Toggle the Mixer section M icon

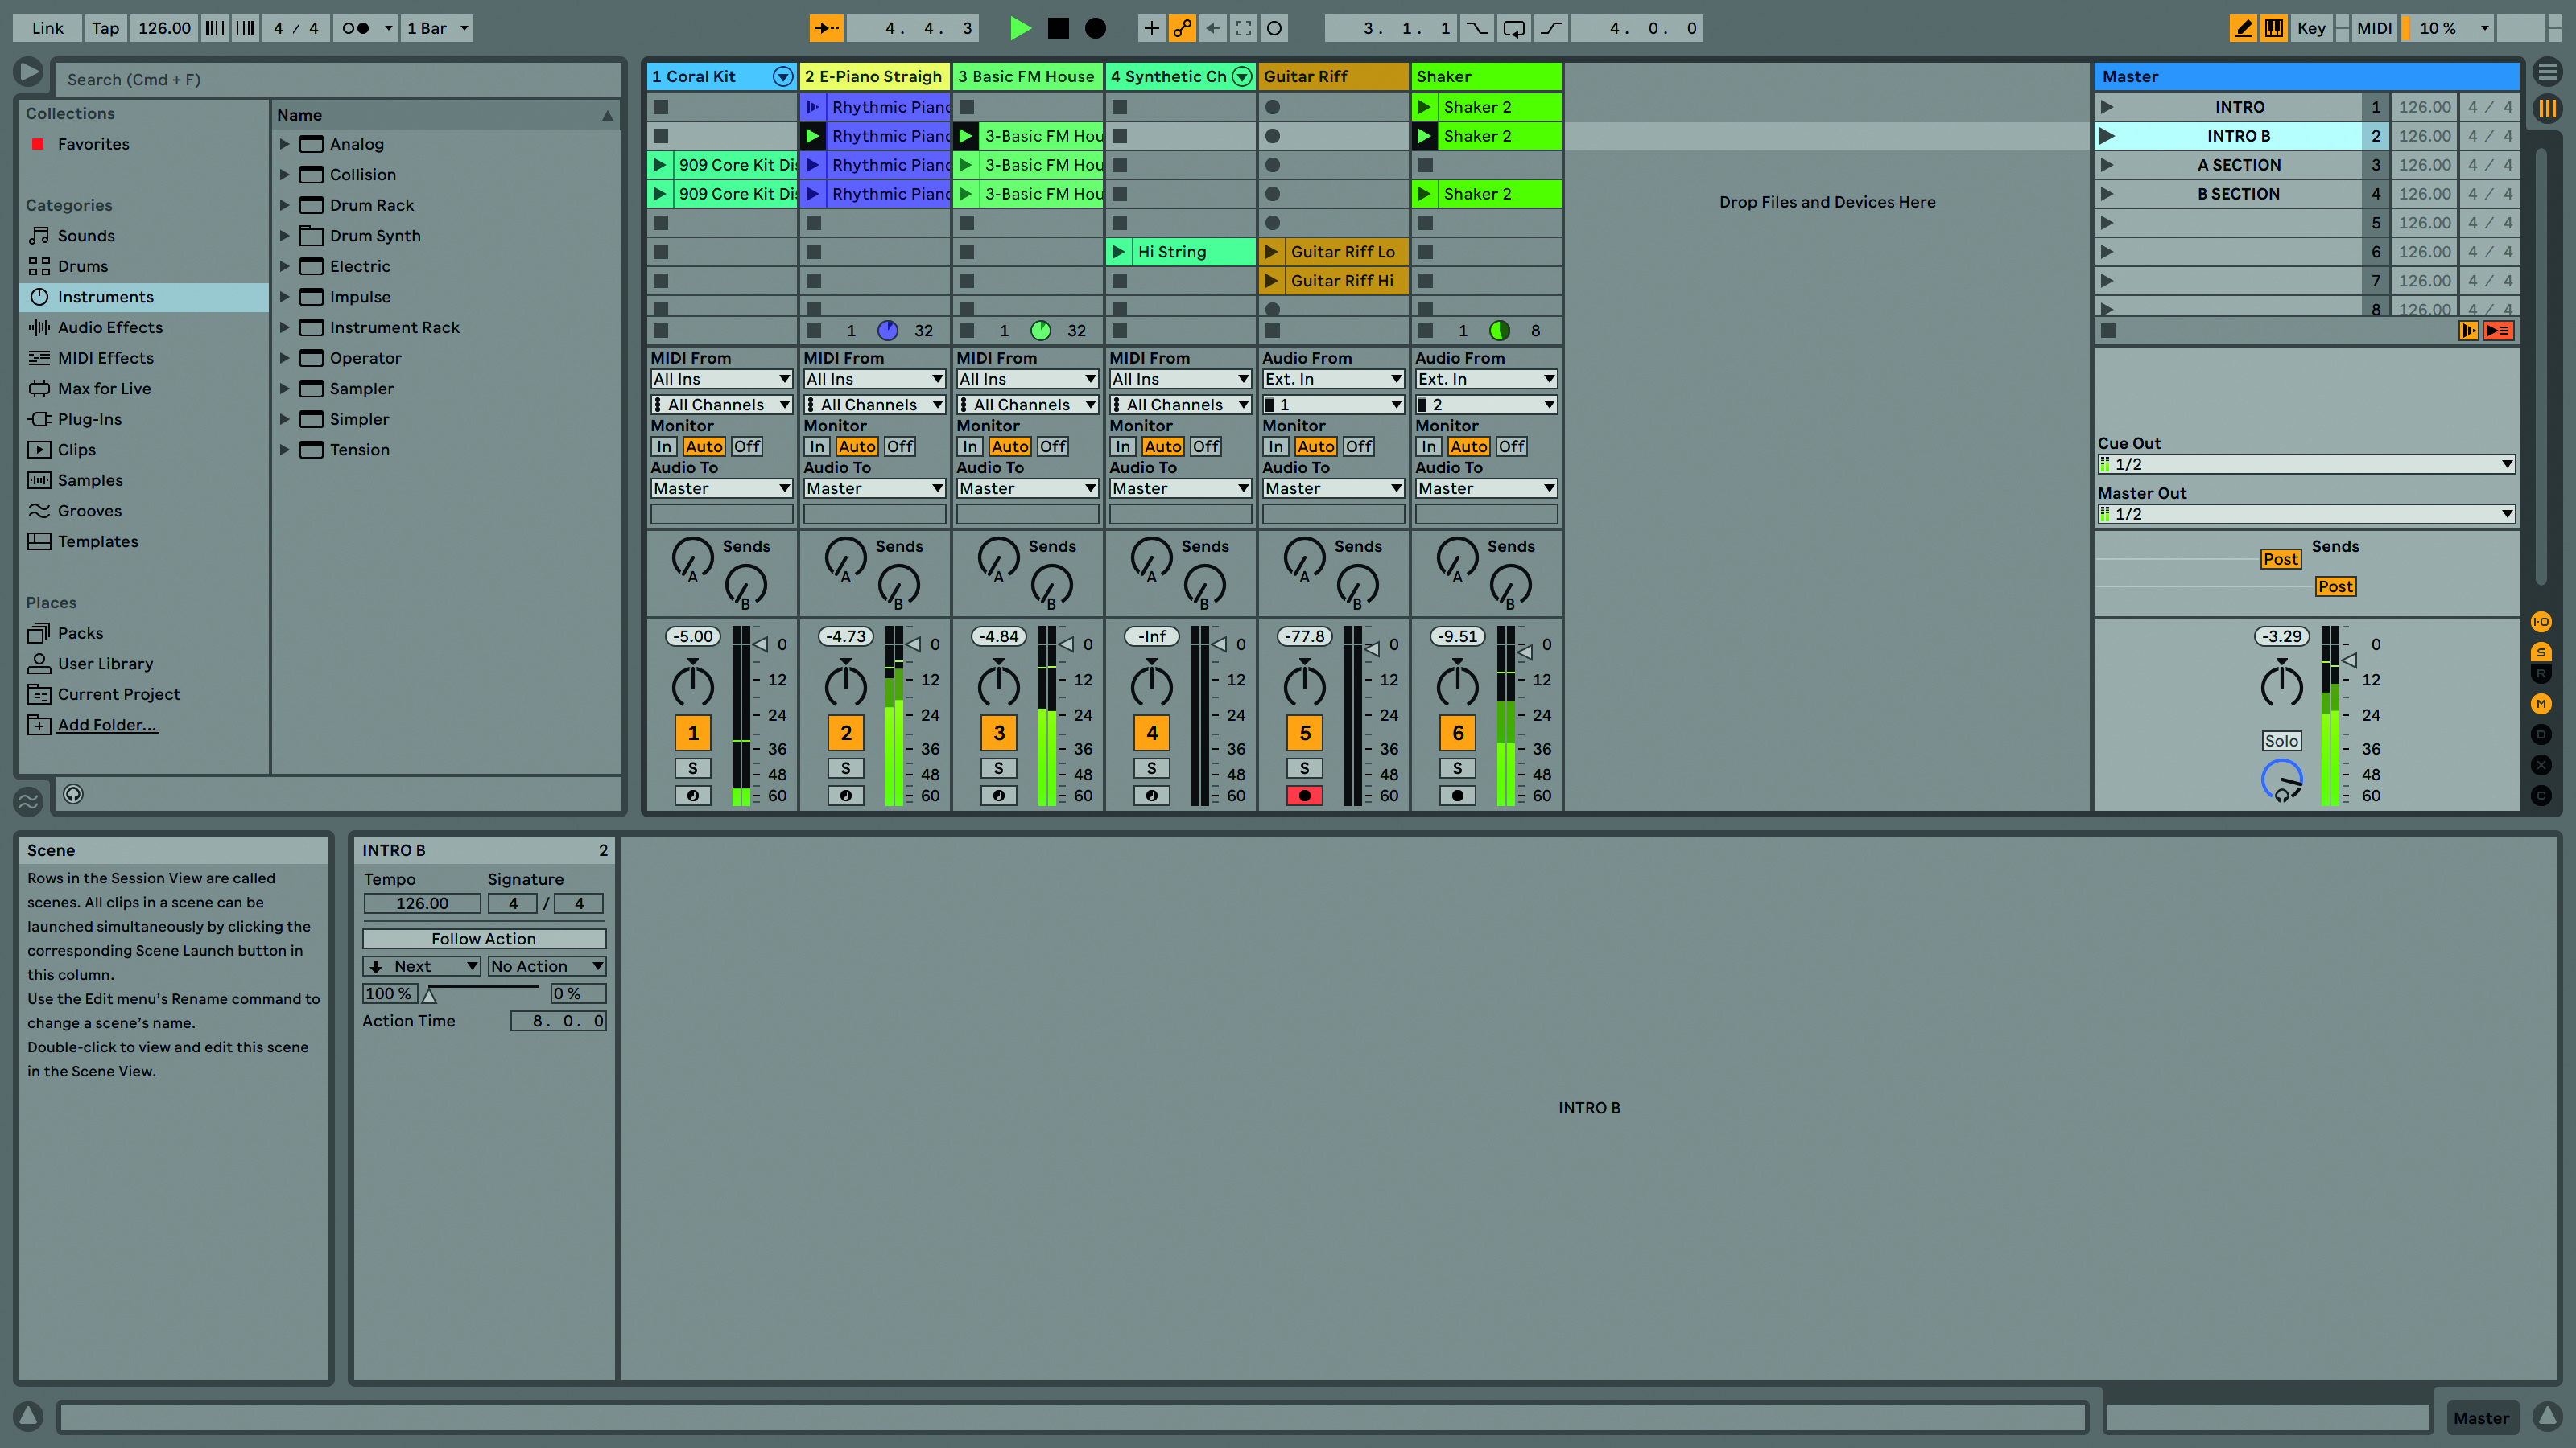[2541, 704]
